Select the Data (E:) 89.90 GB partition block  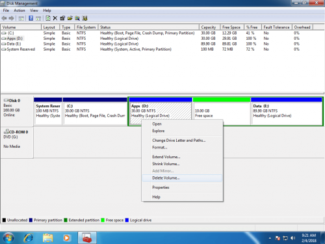coord(287,111)
